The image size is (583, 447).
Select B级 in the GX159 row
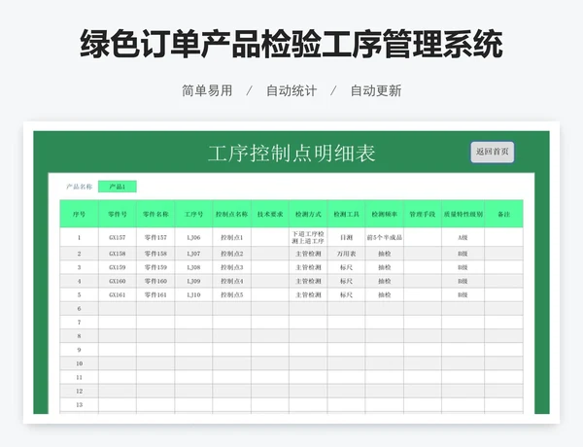463,267
